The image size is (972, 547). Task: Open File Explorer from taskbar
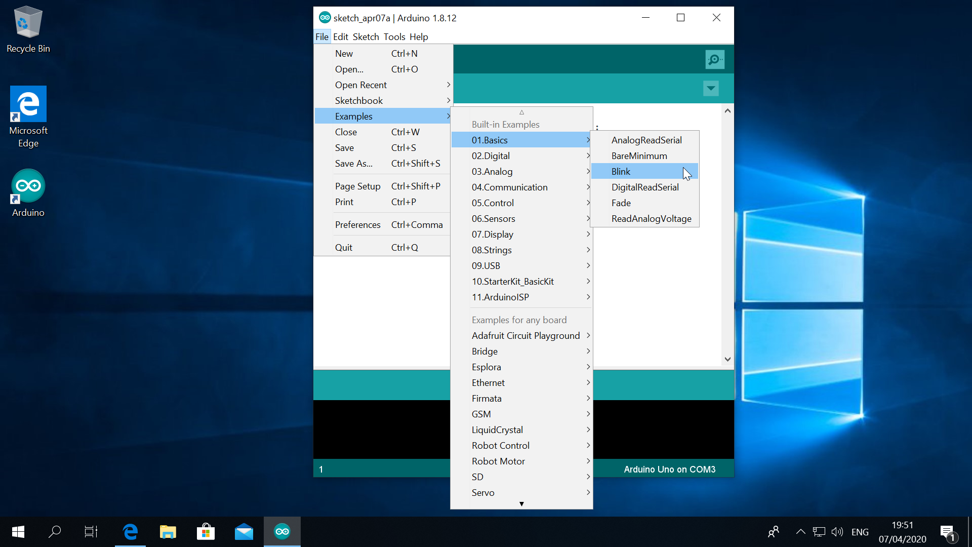point(168,532)
